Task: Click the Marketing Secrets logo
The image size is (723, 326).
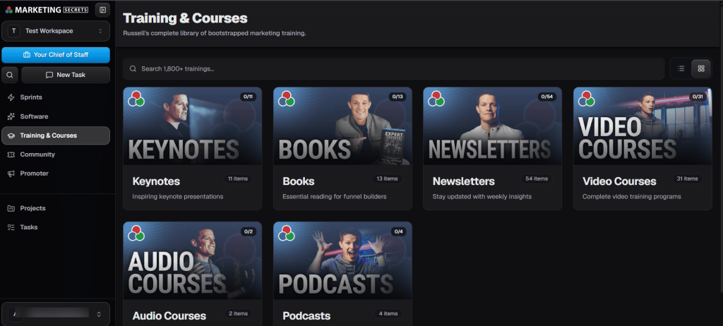Action: click(x=47, y=10)
